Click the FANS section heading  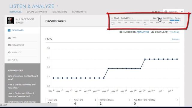point(49,39)
